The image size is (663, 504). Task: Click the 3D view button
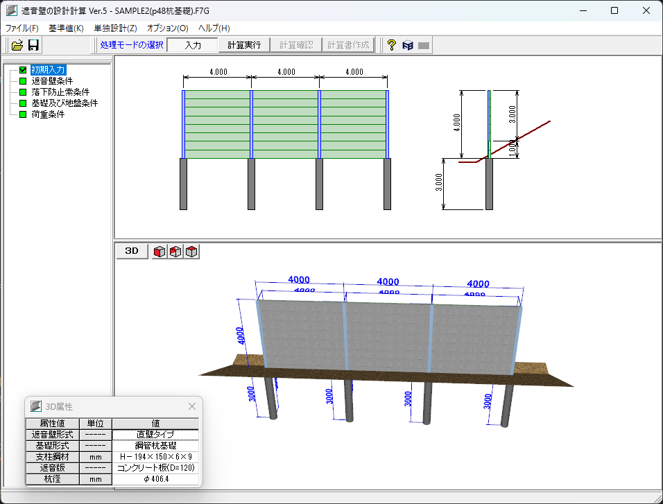coord(132,251)
